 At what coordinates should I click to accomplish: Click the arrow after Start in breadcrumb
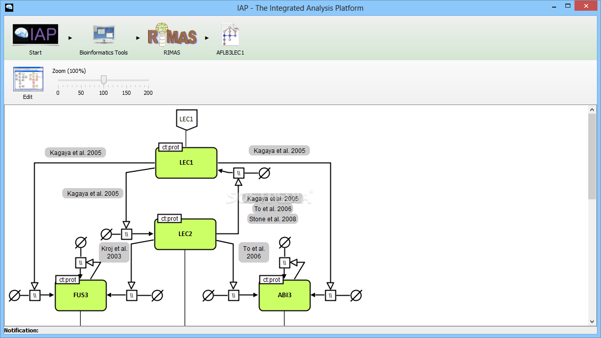coord(70,38)
